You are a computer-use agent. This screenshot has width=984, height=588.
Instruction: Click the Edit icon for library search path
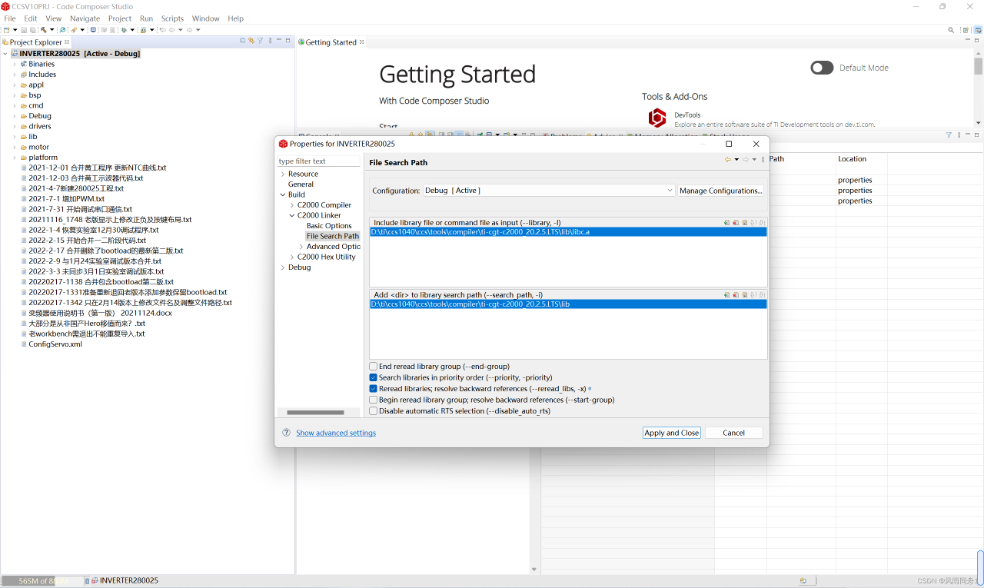click(744, 295)
